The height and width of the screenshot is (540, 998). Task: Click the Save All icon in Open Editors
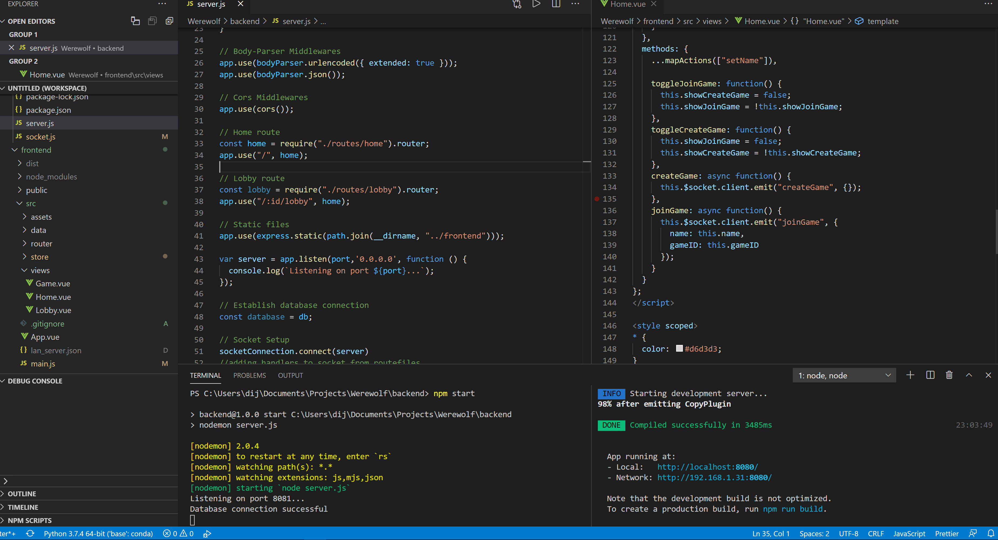pos(152,21)
